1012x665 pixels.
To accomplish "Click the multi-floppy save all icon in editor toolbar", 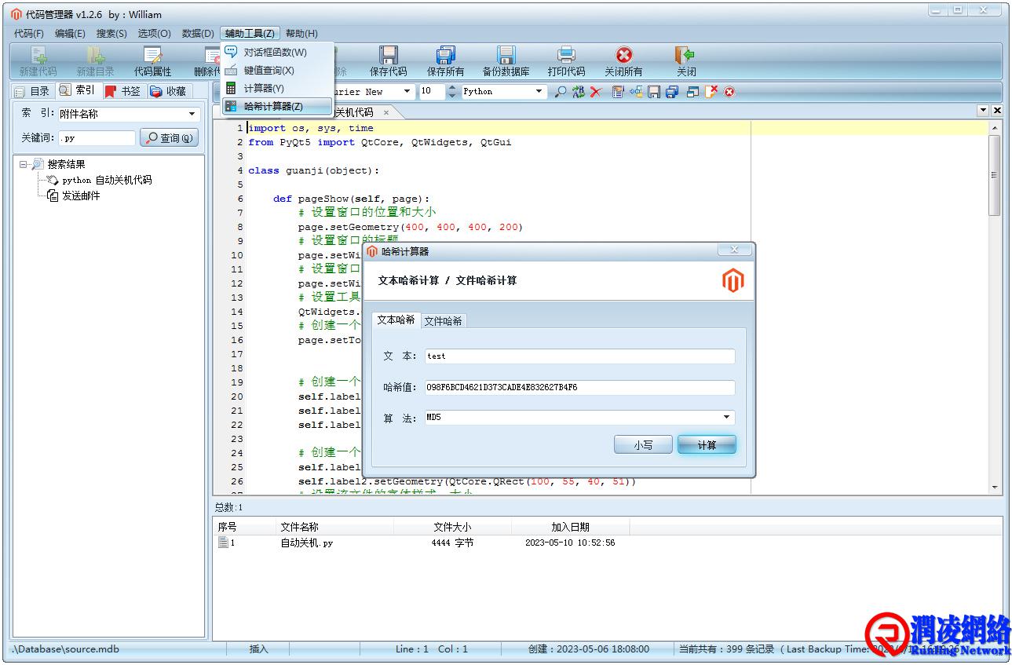I will pyautogui.click(x=672, y=92).
